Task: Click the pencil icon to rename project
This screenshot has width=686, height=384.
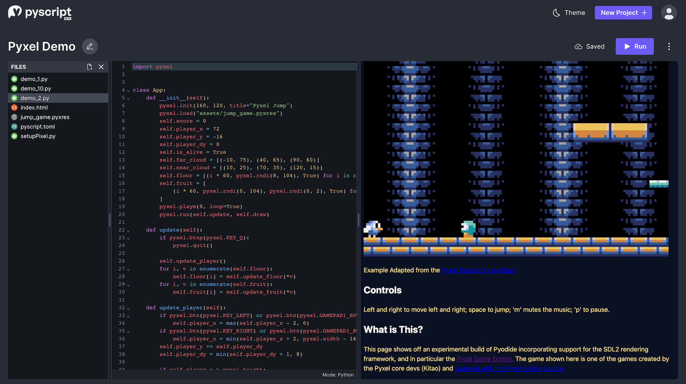Action: tap(90, 46)
